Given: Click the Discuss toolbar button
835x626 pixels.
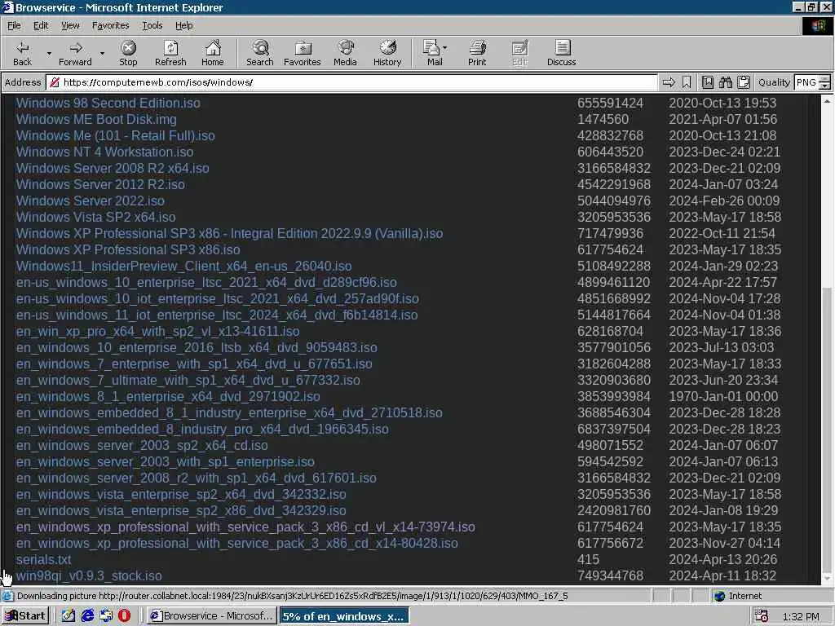Looking at the screenshot, I should click(x=561, y=53).
